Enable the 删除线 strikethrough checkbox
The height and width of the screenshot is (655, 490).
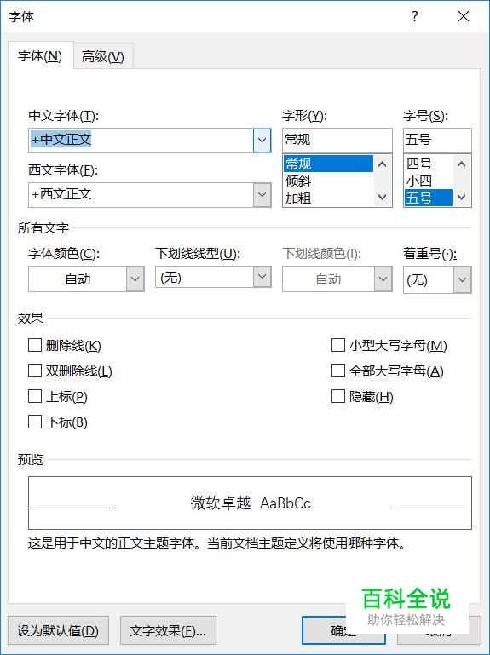click(x=35, y=346)
